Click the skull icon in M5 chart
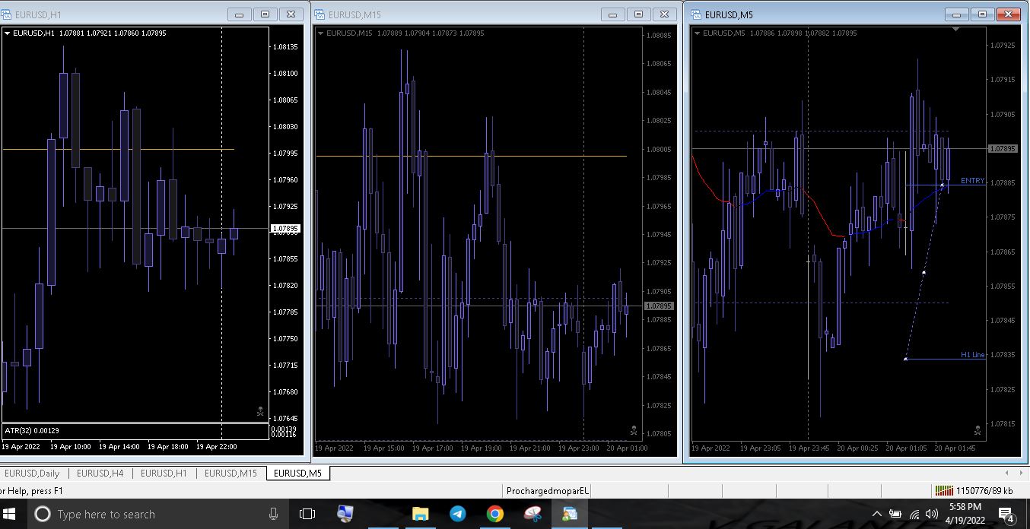1030x529 pixels. click(x=978, y=430)
